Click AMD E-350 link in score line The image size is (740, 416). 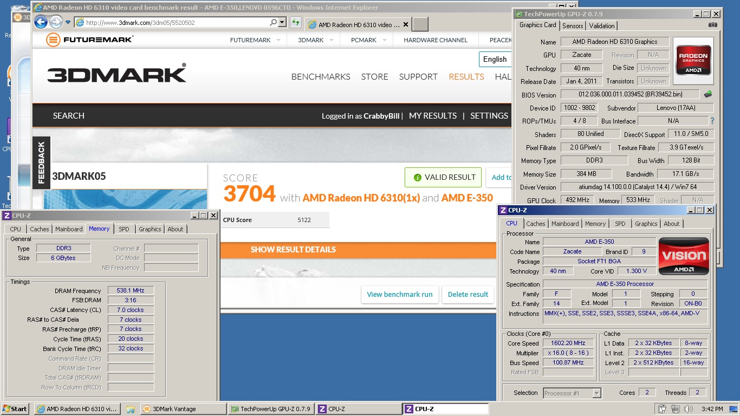click(467, 198)
